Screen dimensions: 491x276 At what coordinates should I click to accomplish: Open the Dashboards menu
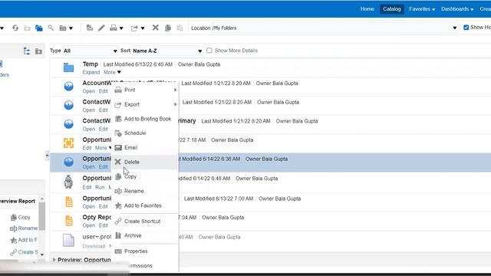[x=457, y=9]
